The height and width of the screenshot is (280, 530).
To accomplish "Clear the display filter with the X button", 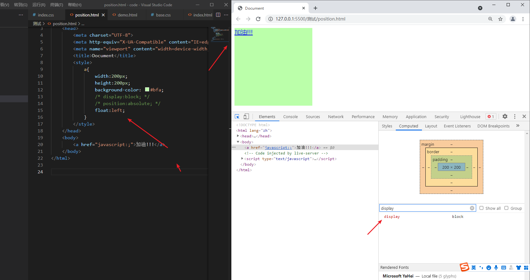I will pos(472,208).
